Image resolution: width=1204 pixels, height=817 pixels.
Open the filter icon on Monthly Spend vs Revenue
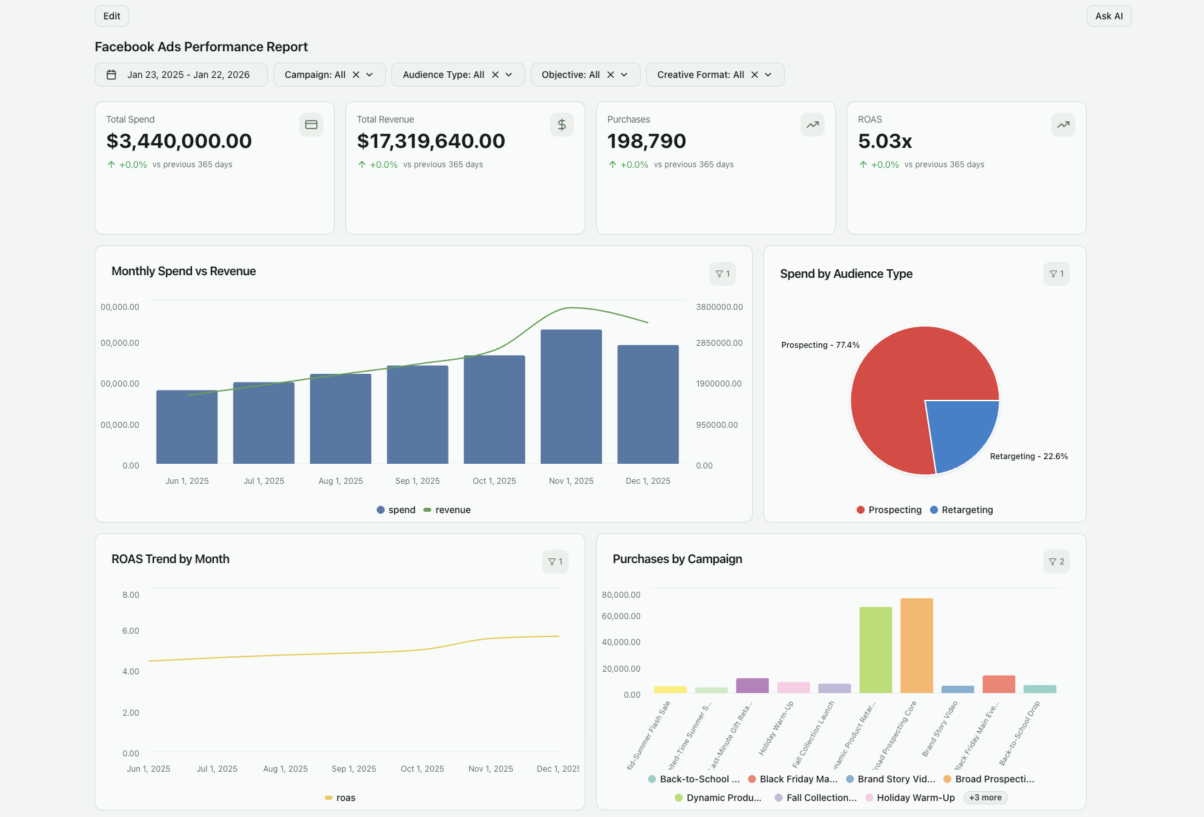[x=723, y=273]
